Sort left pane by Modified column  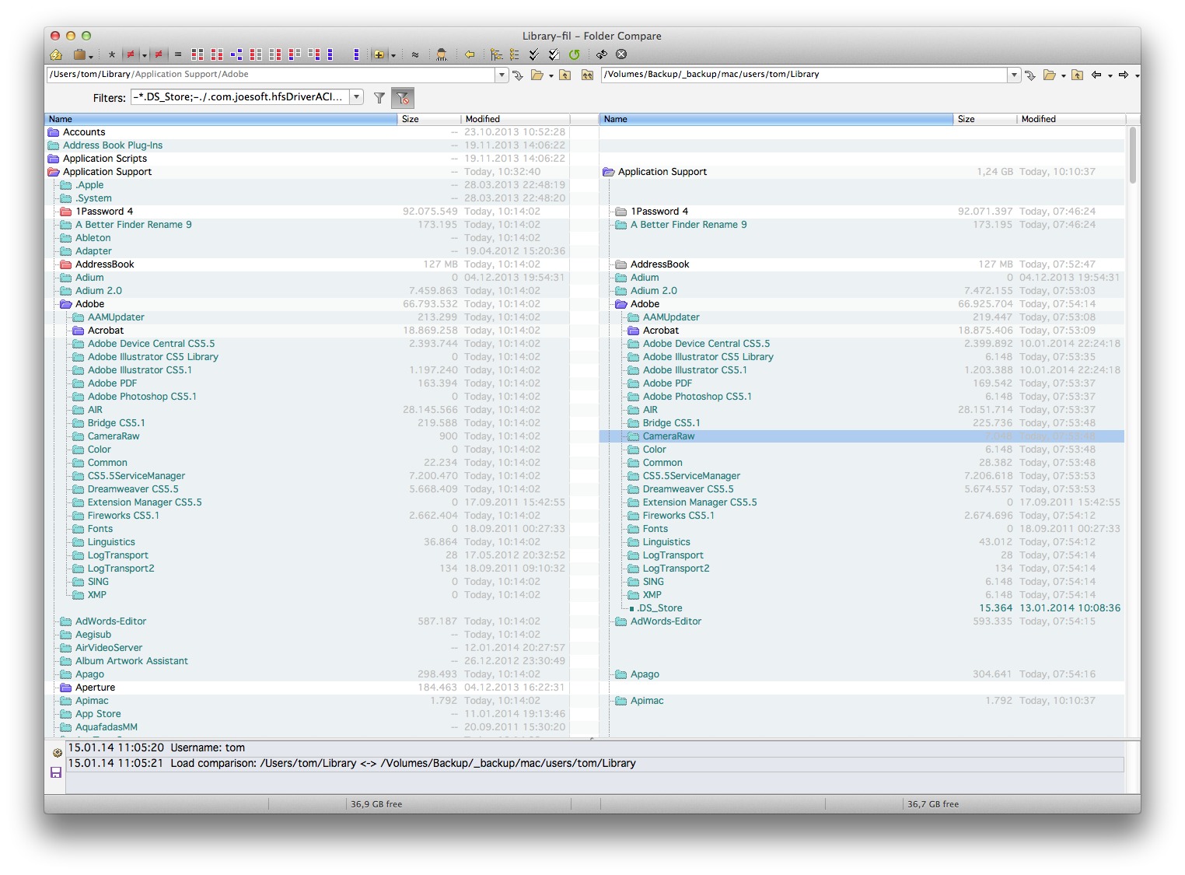pos(516,119)
